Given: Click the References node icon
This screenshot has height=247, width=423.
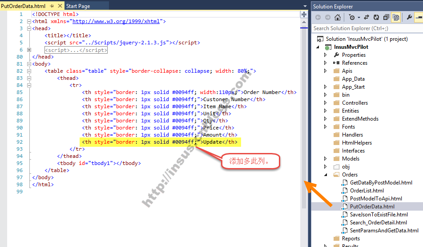Looking at the screenshot, I should click(x=336, y=63).
